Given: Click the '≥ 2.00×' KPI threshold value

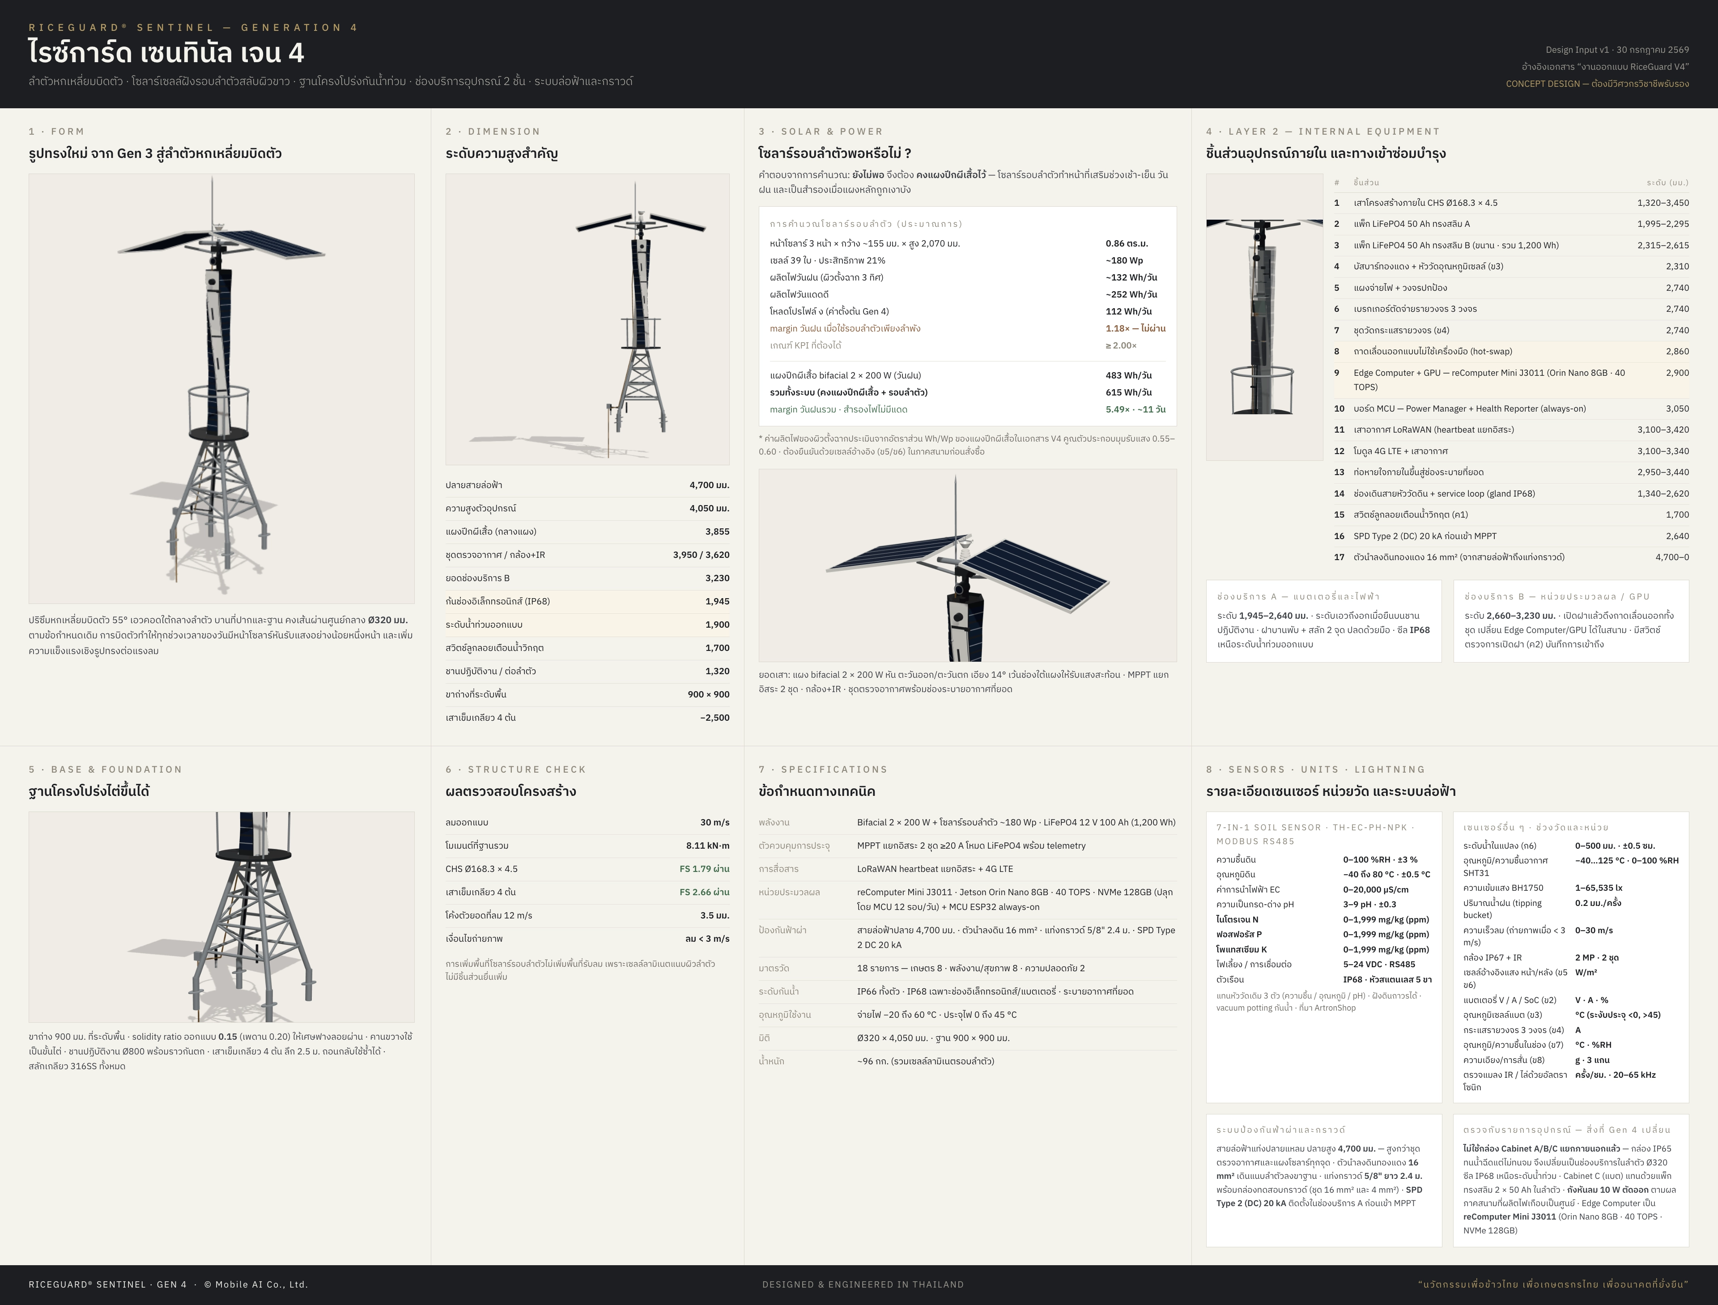Looking at the screenshot, I should [1121, 346].
